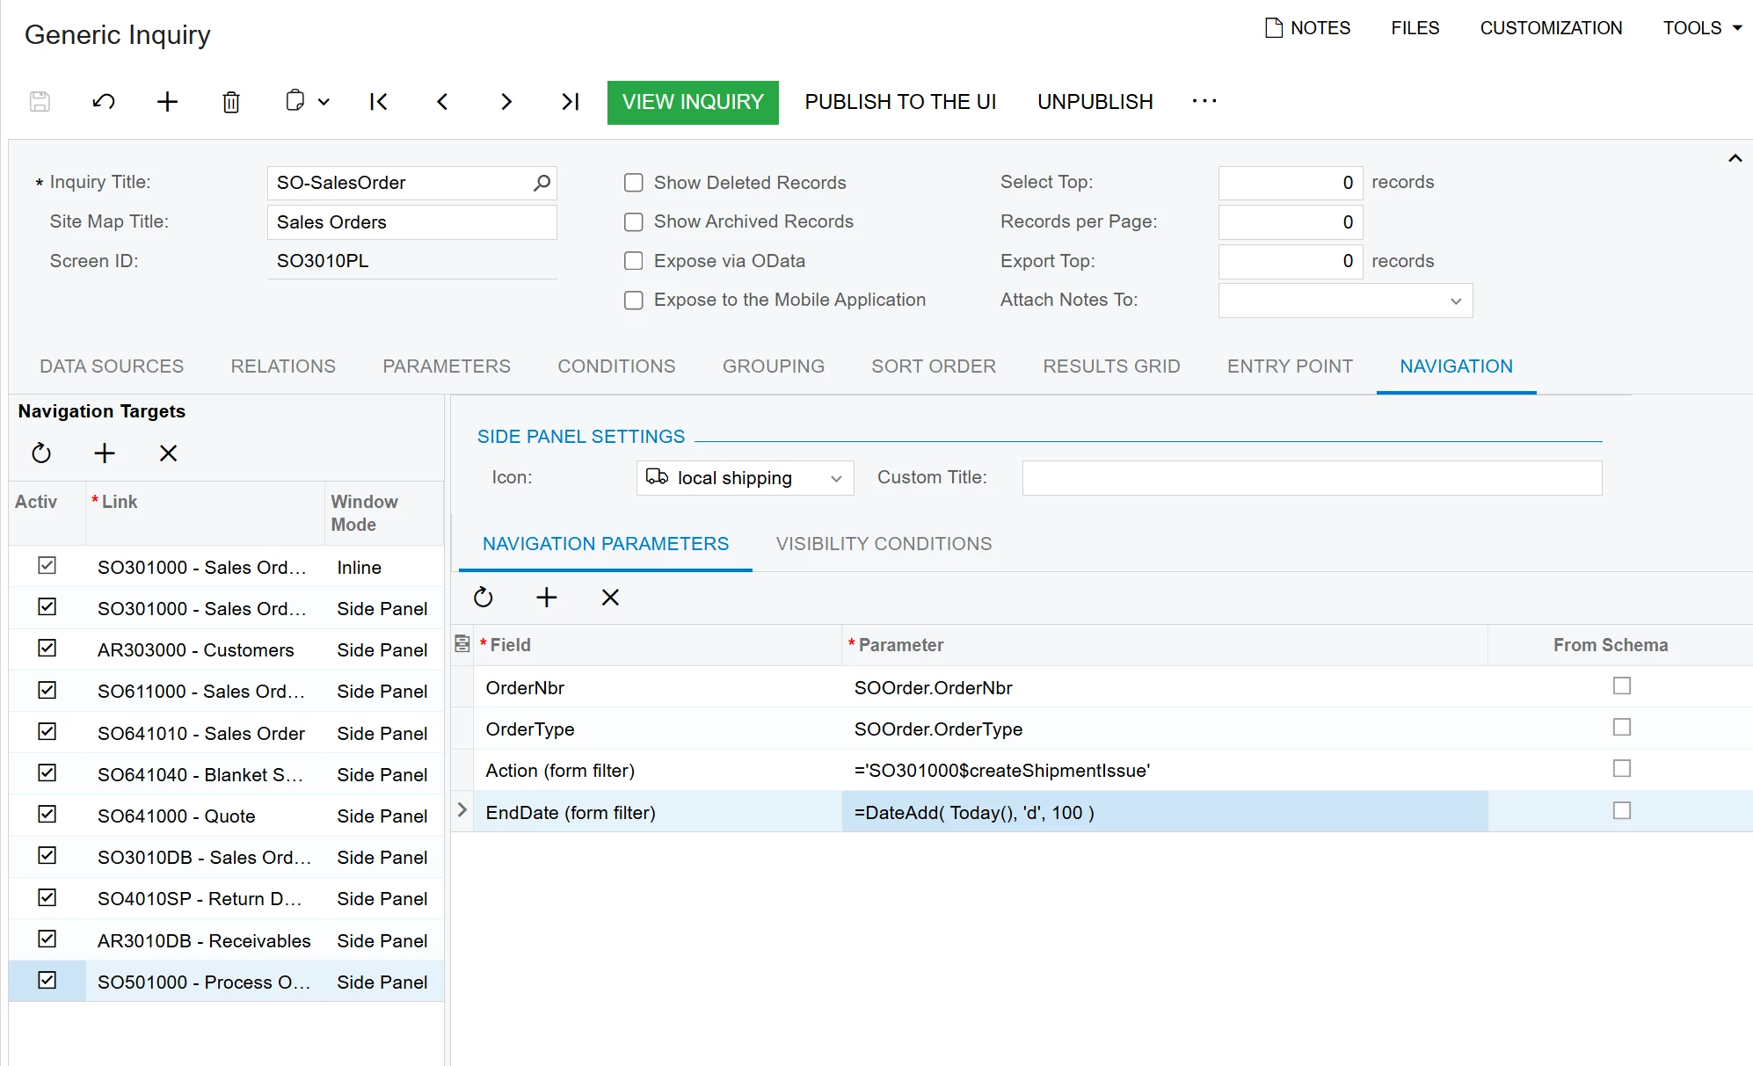This screenshot has width=1753, height=1066.
Task: Tick From Schema for the OrderNbr row
Action: point(1621,685)
